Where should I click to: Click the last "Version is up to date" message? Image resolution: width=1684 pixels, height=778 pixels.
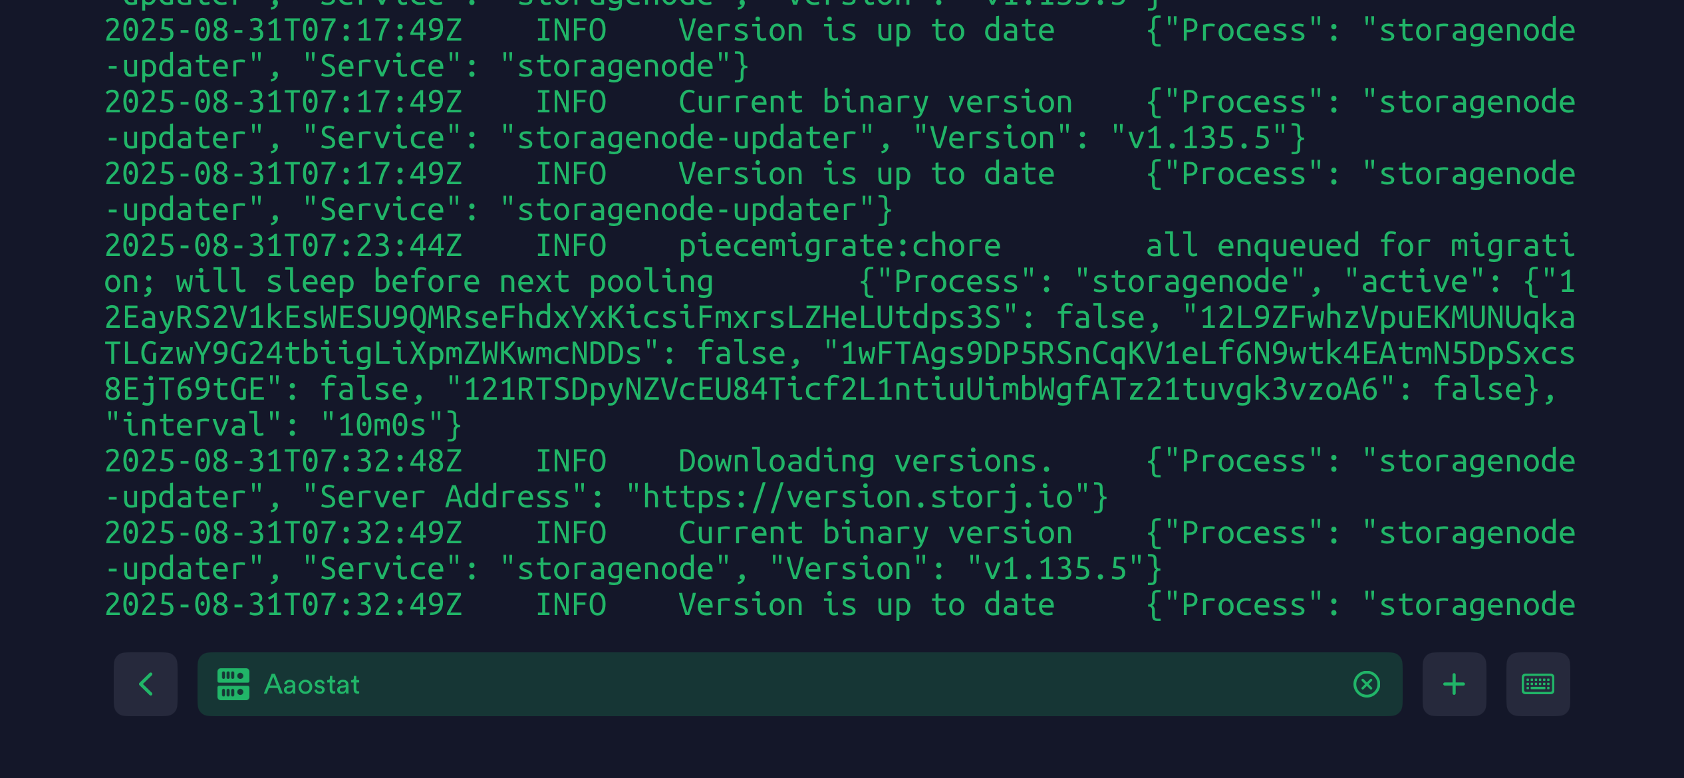(866, 605)
